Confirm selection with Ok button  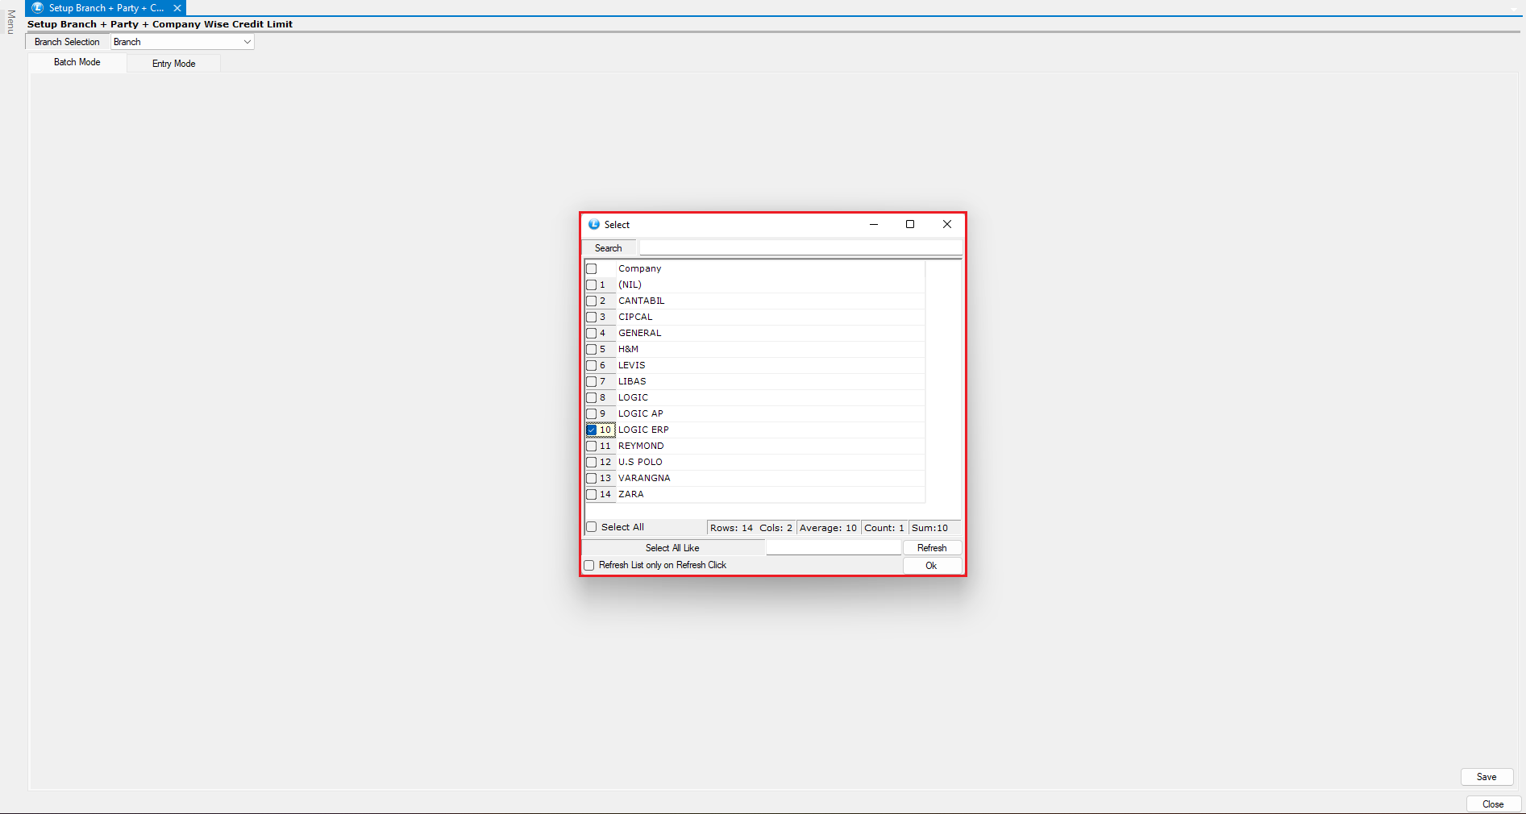click(x=931, y=566)
